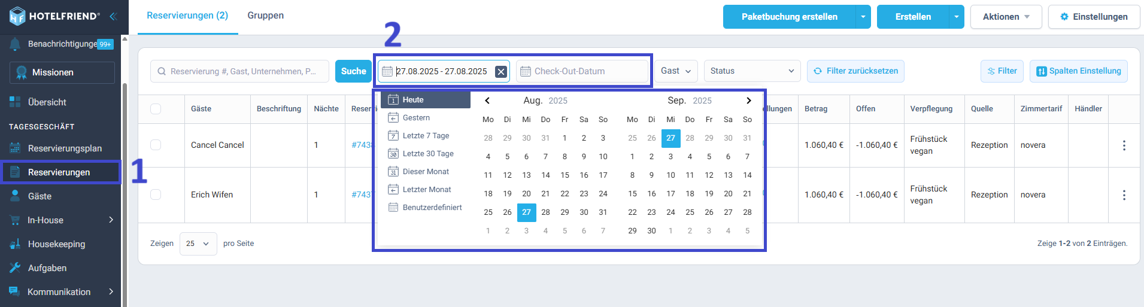Choose the Gestern preset
The height and width of the screenshot is (307, 1144).
[x=426, y=118]
